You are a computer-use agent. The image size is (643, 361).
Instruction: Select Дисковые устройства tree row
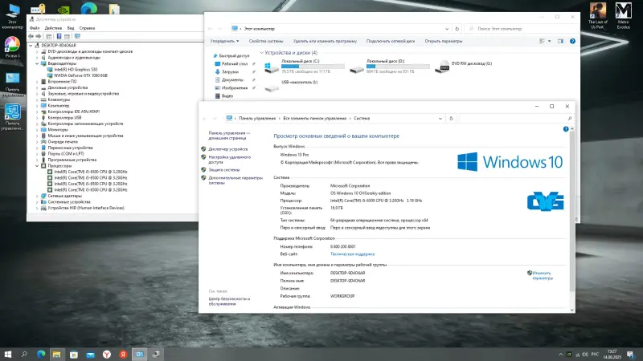pos(68,87)
